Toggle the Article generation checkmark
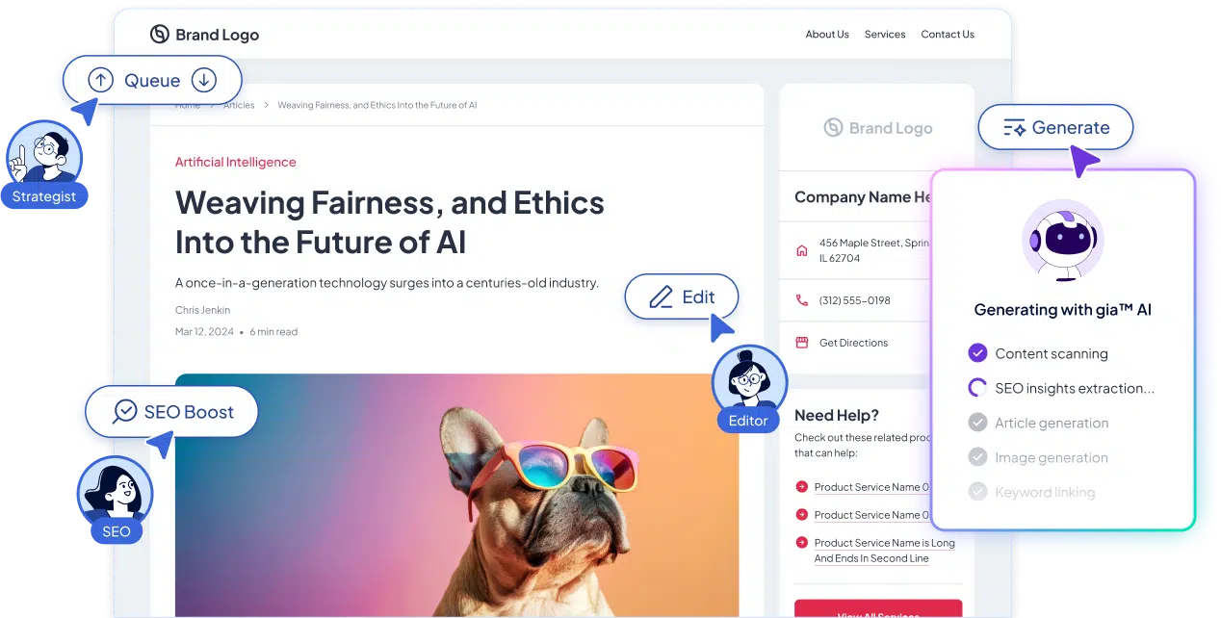This screenshot has width=1221, height=618. [977, 423]
